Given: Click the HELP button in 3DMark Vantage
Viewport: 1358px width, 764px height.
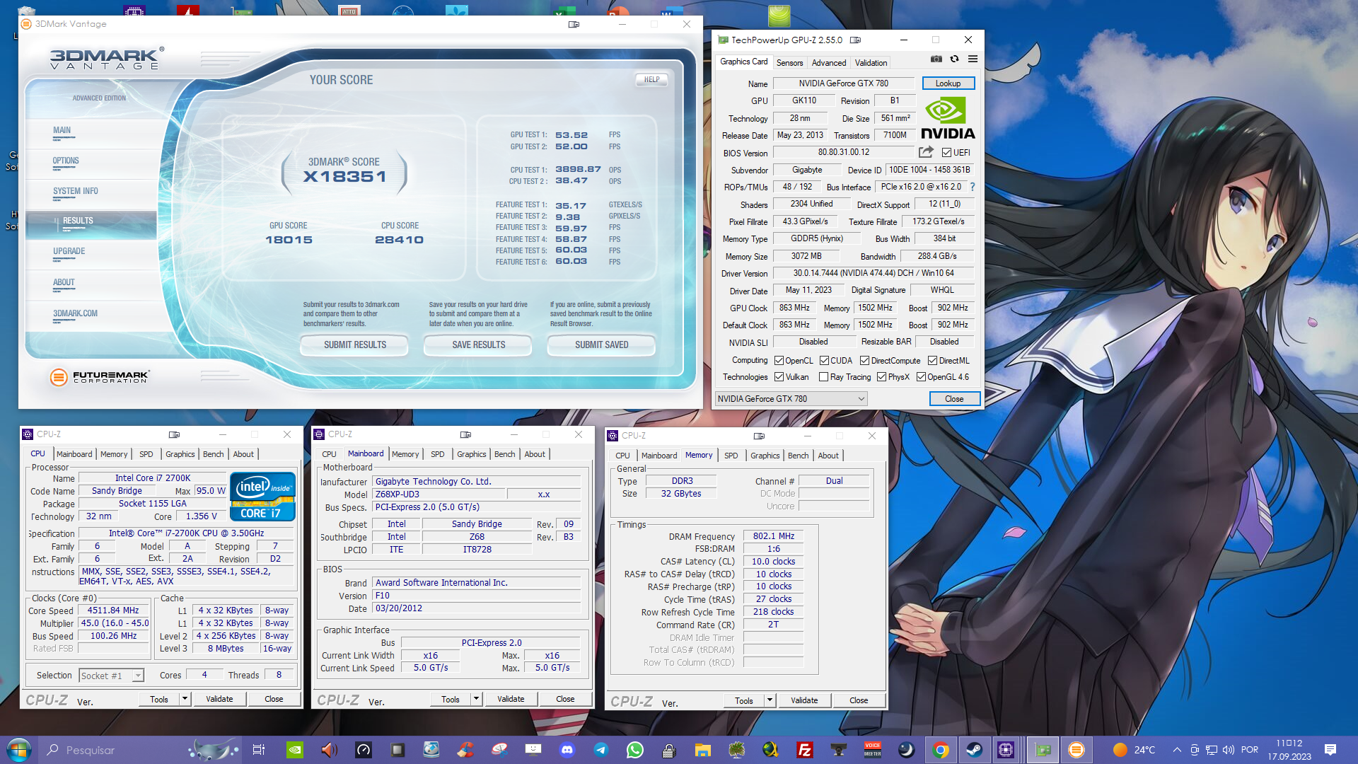Looking at the screenshot, I should pyautogui.click(x=651, y=80).
